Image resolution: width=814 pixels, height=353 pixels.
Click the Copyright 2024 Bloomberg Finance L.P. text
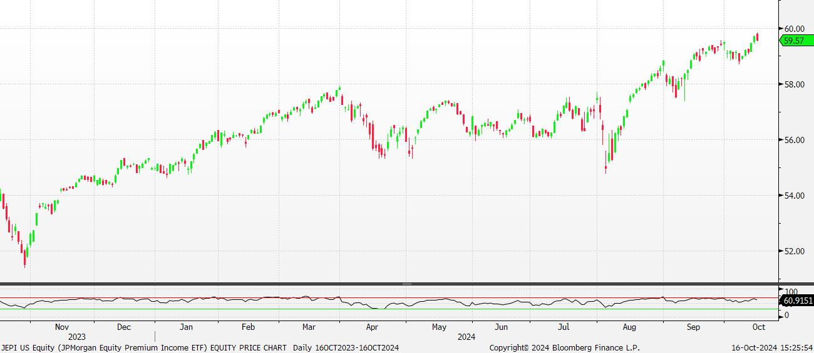coord(565,347)
